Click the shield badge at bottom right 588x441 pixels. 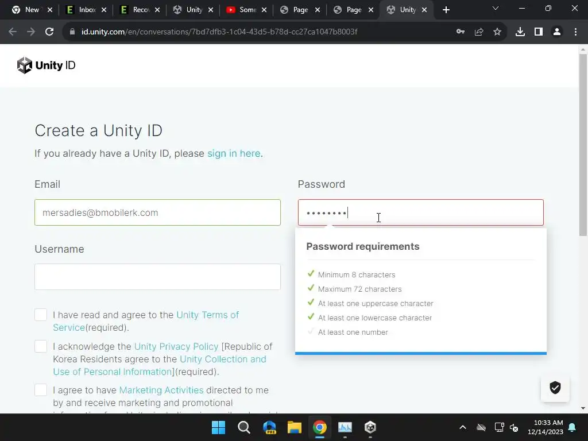point(555,388)
